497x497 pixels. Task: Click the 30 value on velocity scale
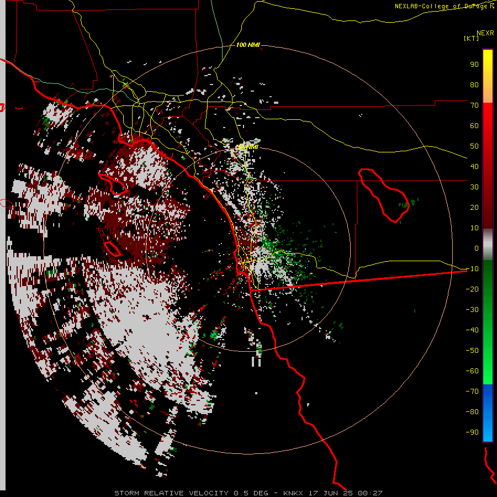click(x=474, y=187)
